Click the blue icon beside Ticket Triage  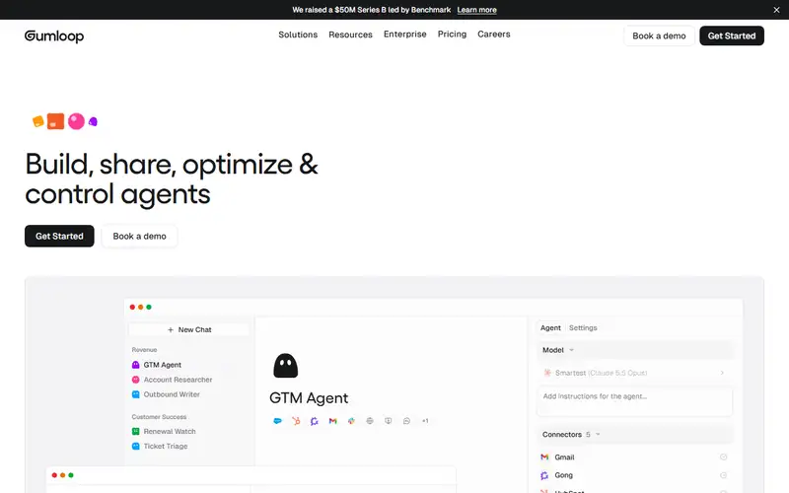(x=135, y=446)
